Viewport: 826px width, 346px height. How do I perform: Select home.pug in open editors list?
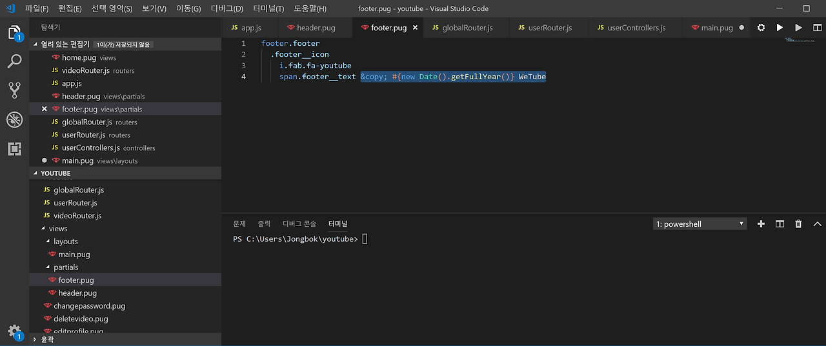click(125, 57)
